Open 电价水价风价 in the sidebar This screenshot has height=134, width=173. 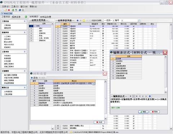[x=9, y=44]
